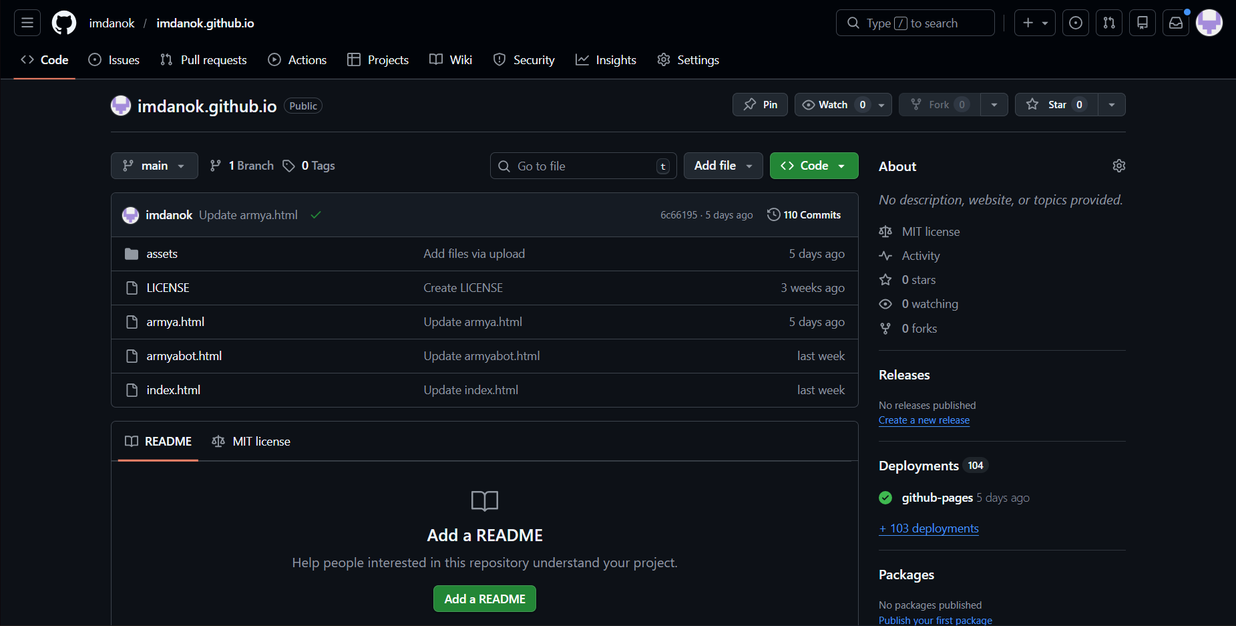Open the notifications inbox icon

1176,23
